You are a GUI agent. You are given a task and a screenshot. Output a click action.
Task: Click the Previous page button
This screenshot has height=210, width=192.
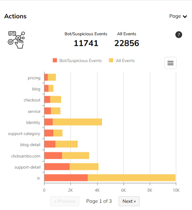[x=65, y=201]
